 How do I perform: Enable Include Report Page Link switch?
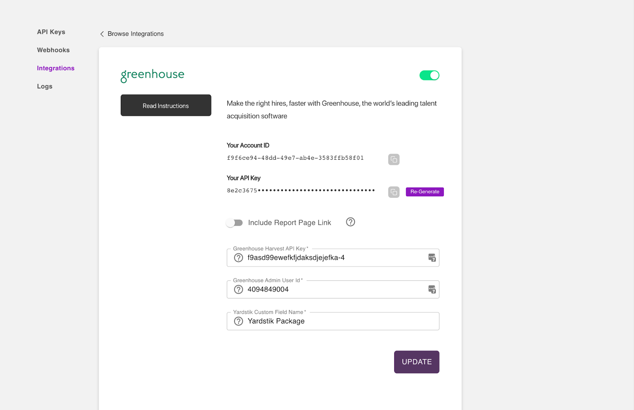coord(235,223)
